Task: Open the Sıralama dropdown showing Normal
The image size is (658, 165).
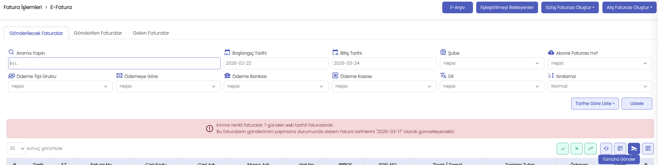Action: click(600, 86)
